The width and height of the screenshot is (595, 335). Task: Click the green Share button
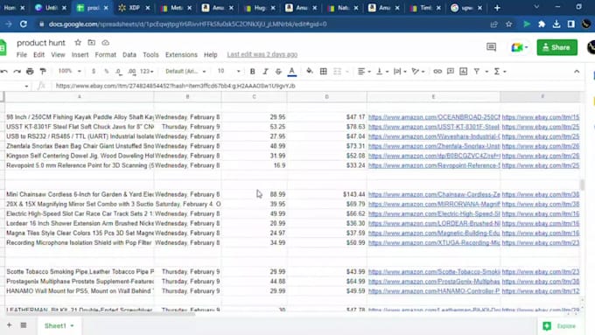click(557, 47)
